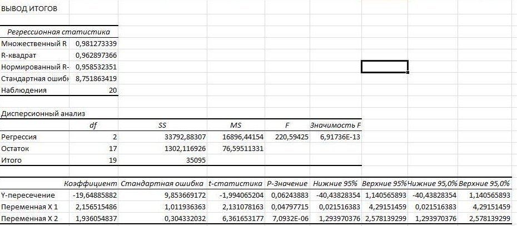Viewport: 517px width, 226px height.
Task: Select X 2 coefficient 1,936054837
Action: click(x=93, y=218)
